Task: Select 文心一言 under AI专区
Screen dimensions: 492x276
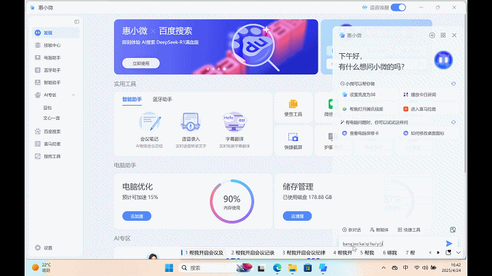Action: tap(51, 118)
